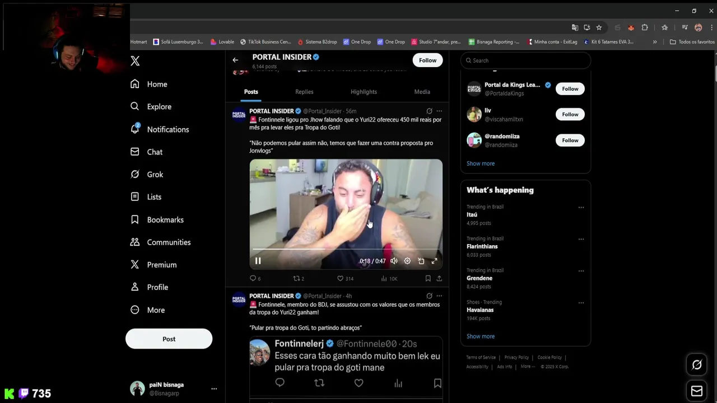The width and height of the screenshot is (717, 403).
Task: Open the Privacy Policy link
Action: (x=516, y=357)
